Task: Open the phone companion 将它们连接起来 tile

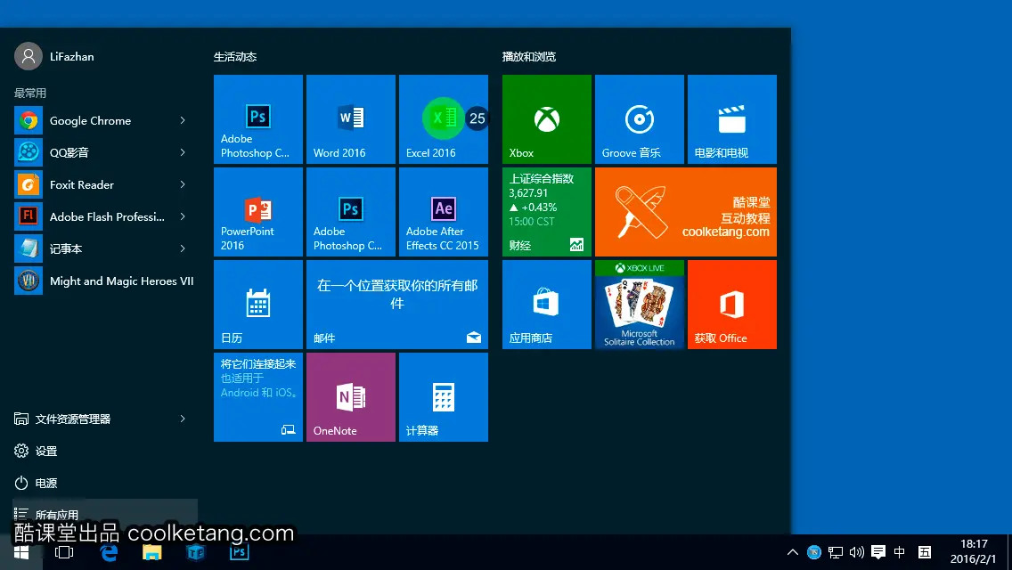Action: pos(258,397)
